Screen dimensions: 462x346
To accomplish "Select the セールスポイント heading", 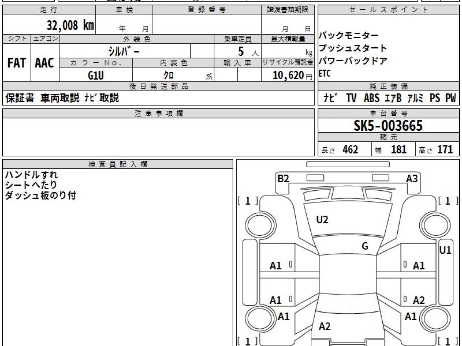I will pyautogui.click(x=388, y=10).
